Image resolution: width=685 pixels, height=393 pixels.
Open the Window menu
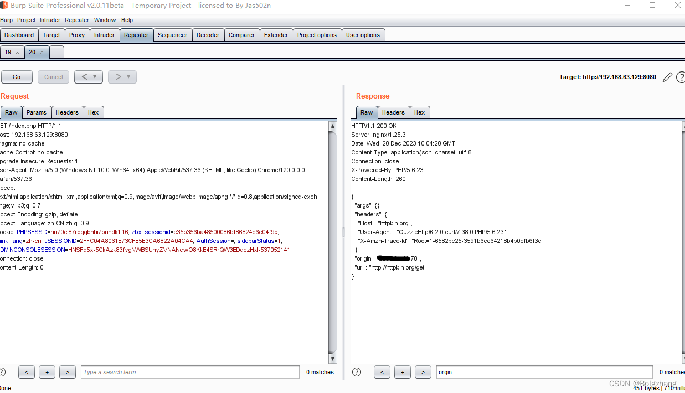click(105, 20)
